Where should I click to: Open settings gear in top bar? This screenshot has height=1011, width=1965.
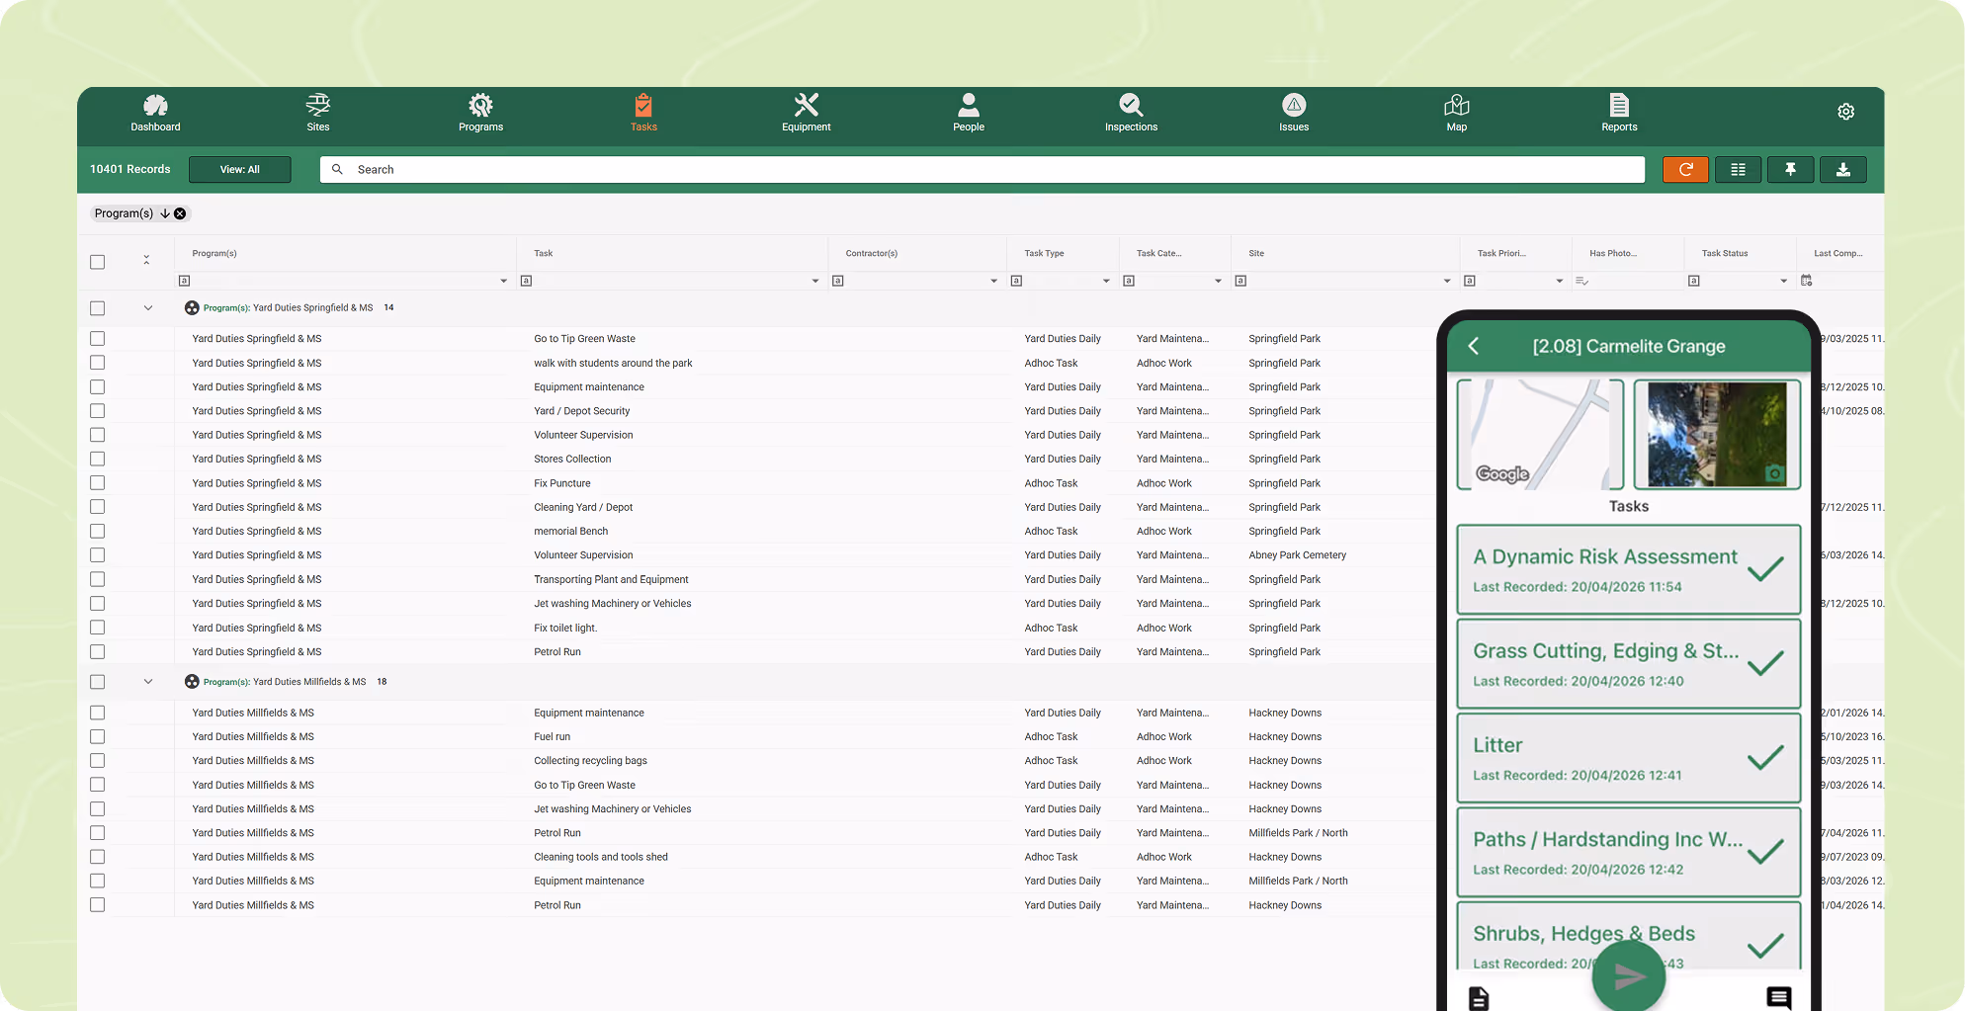(1845, 112)
